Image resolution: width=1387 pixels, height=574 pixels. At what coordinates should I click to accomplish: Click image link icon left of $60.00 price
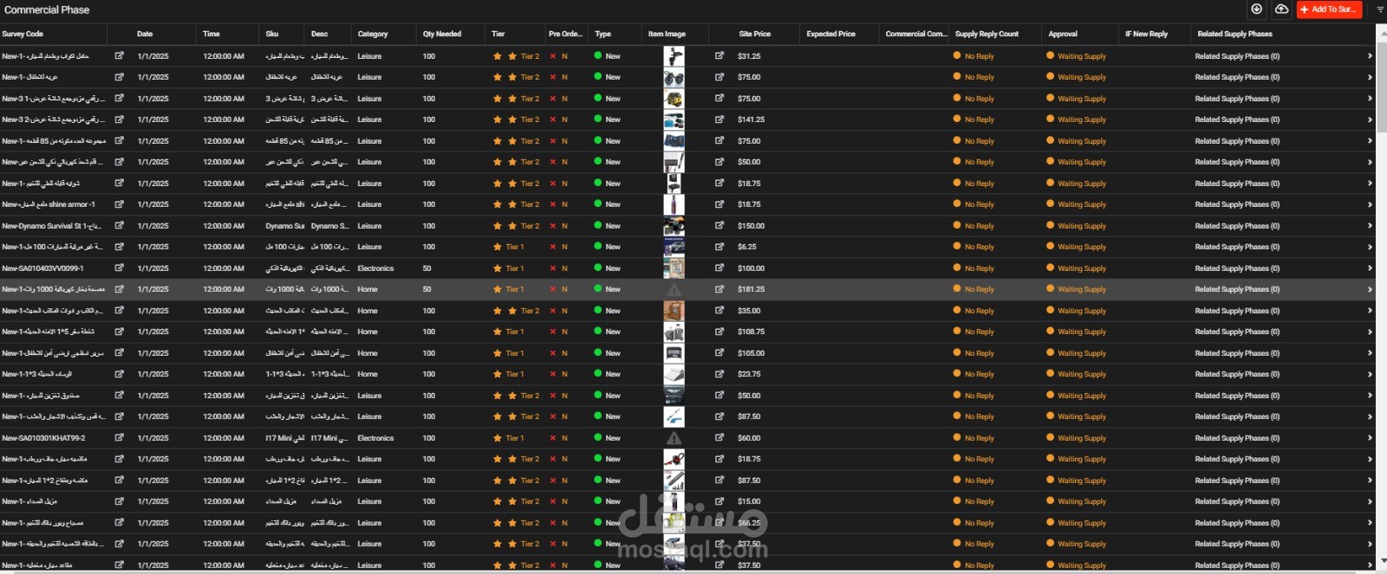tap(720, 437)
